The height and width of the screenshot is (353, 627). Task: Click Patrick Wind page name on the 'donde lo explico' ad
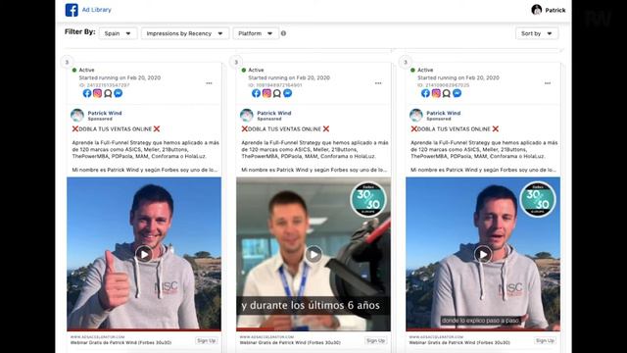point(444,113)
